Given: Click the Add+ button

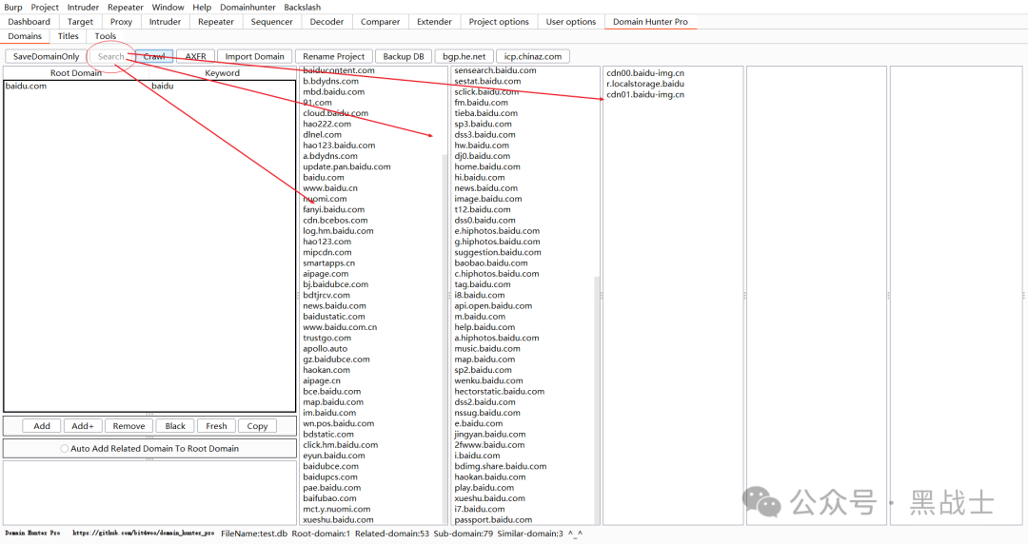Looking at the screenshot, I should 83,426.
